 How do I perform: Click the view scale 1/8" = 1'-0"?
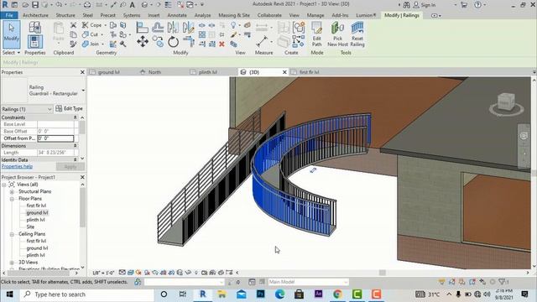(103, 273)
